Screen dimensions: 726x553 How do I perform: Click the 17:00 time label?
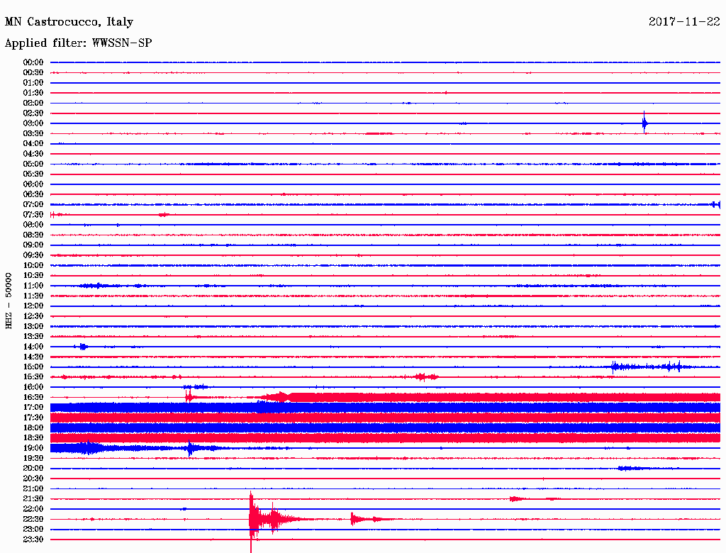pos(33,408)
